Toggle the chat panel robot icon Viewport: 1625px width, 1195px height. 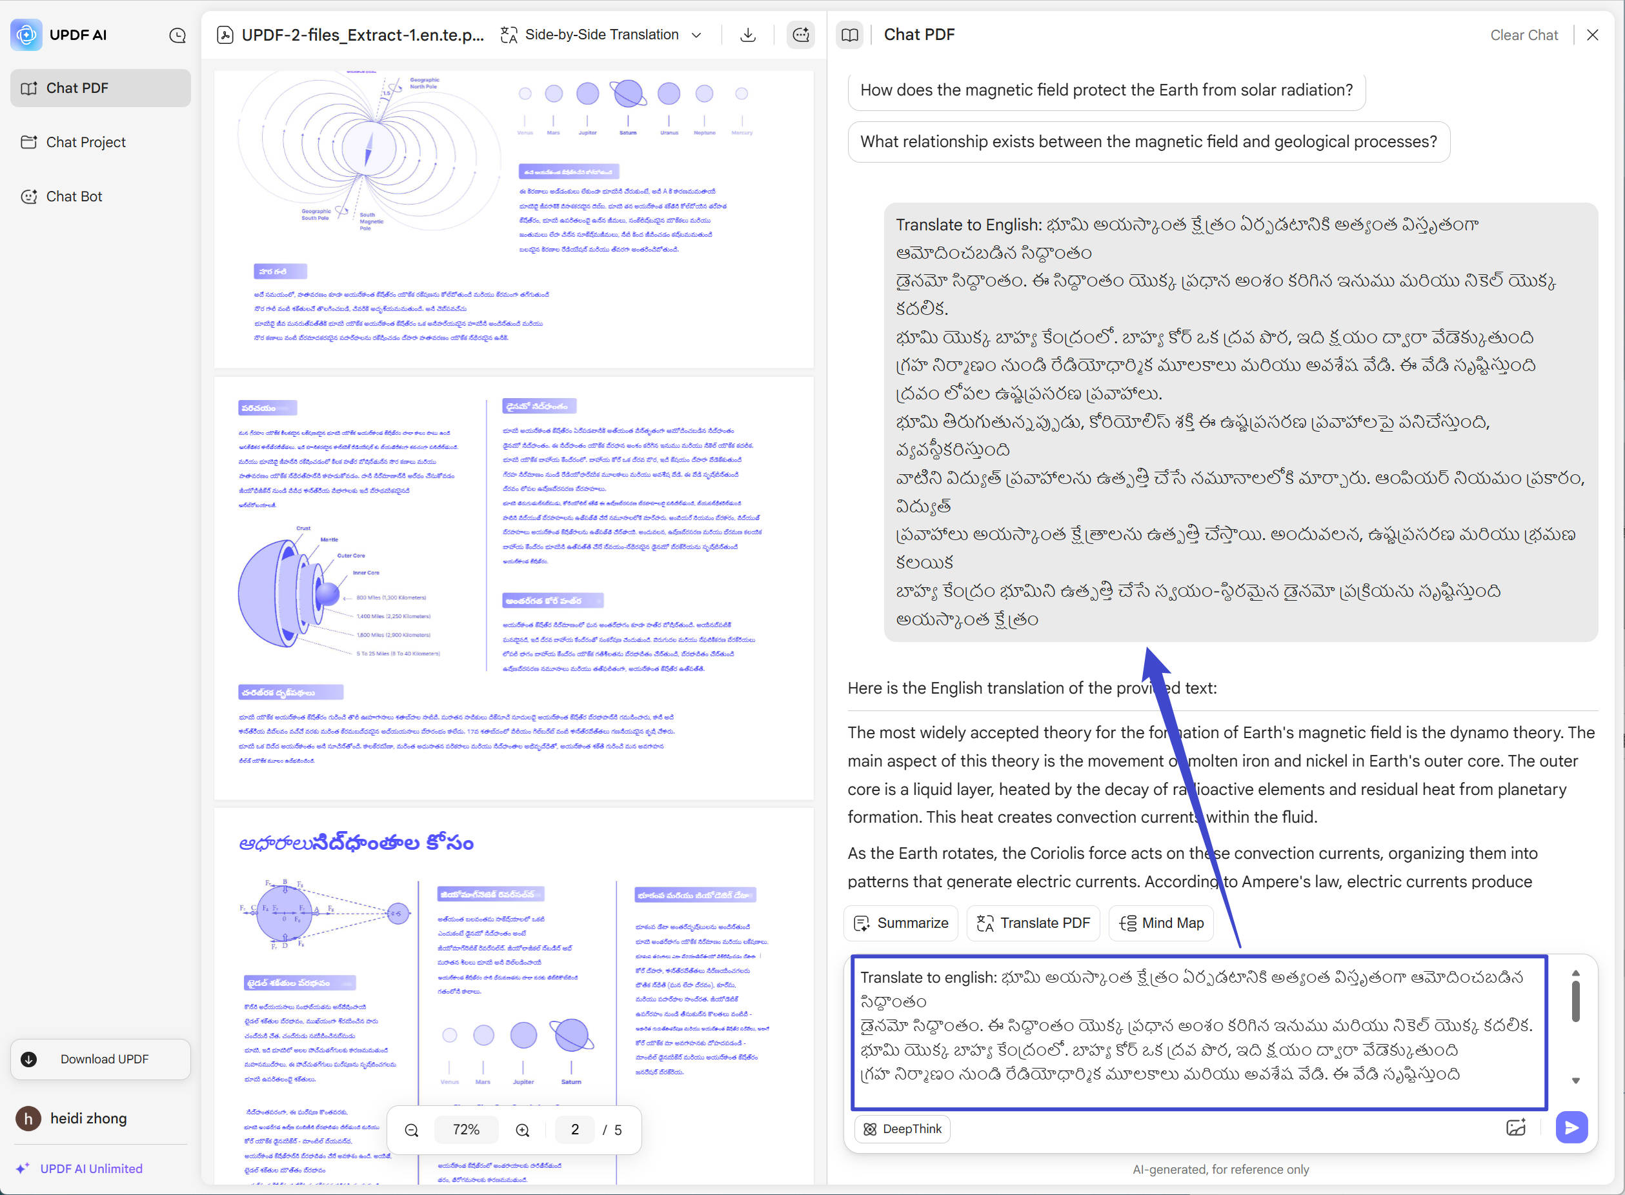point(801,35)
